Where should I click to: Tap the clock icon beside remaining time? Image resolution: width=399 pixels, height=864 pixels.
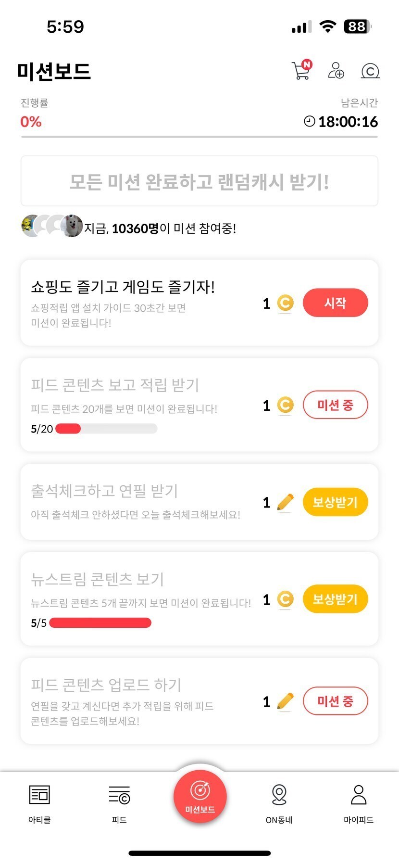tap(310, 121)
